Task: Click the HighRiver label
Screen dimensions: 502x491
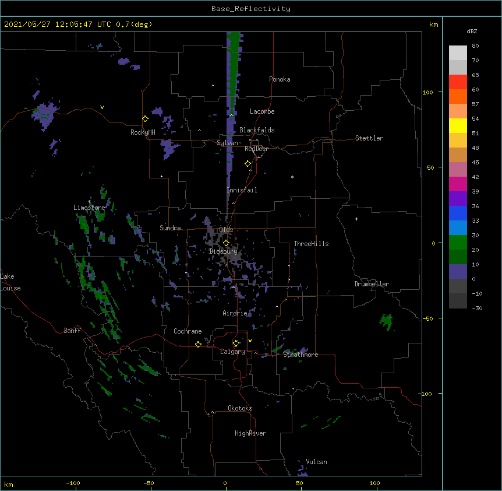Action: coord(250,433)
